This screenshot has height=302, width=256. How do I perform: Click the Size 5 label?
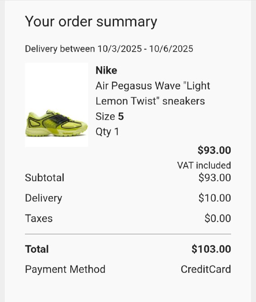pos(110,117)
